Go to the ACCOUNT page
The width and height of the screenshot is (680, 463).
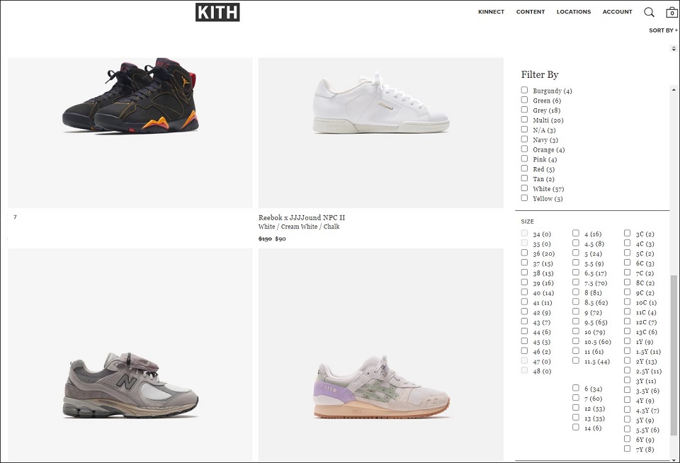click(617, 12)
